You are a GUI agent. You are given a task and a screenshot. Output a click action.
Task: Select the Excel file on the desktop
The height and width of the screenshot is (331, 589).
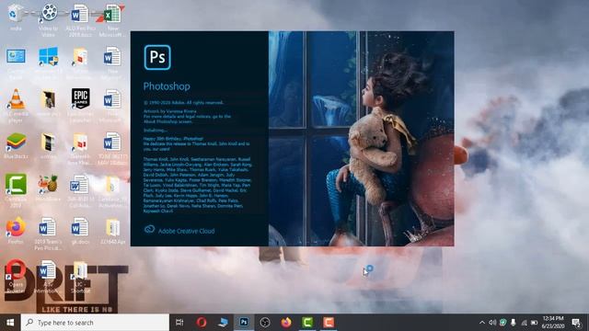pos(112,19)
